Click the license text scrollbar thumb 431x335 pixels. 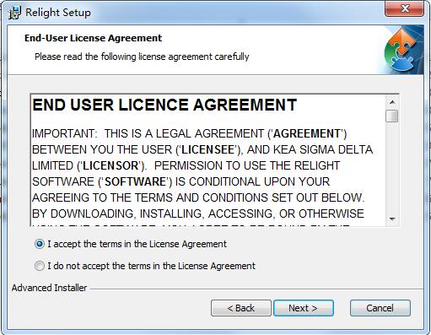[392, 116]
